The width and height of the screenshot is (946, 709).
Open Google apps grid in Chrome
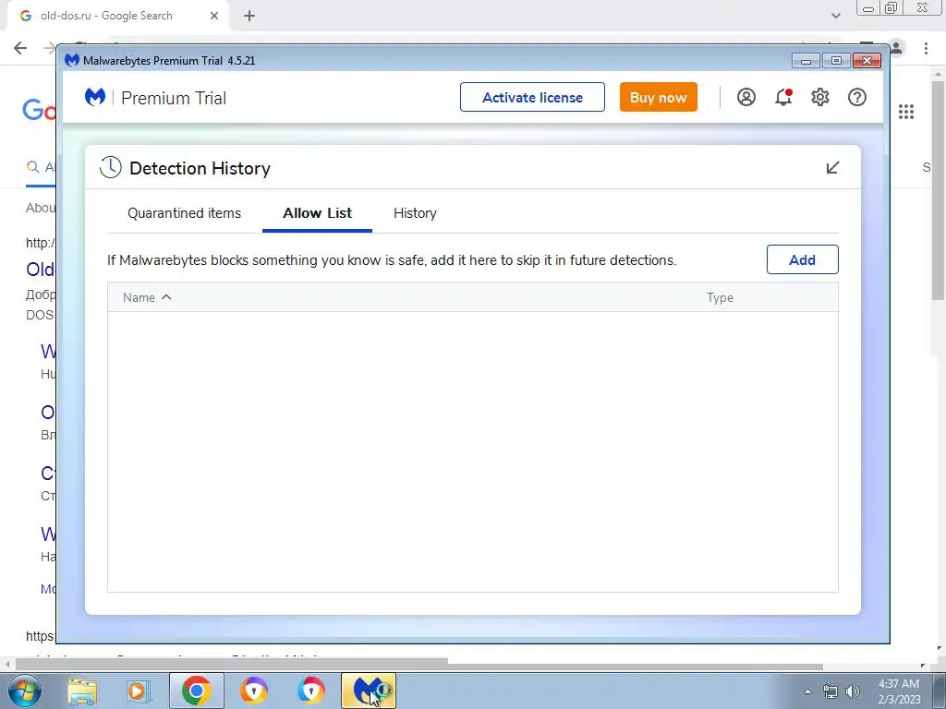pyautogui.click(x=906, y=112)
